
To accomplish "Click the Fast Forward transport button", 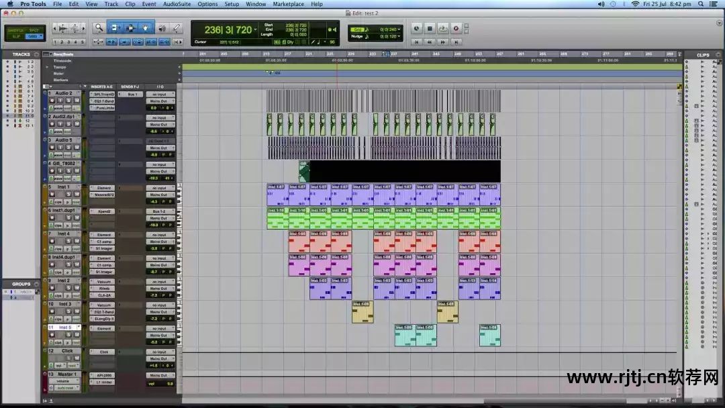I will (x=442, y=42).
